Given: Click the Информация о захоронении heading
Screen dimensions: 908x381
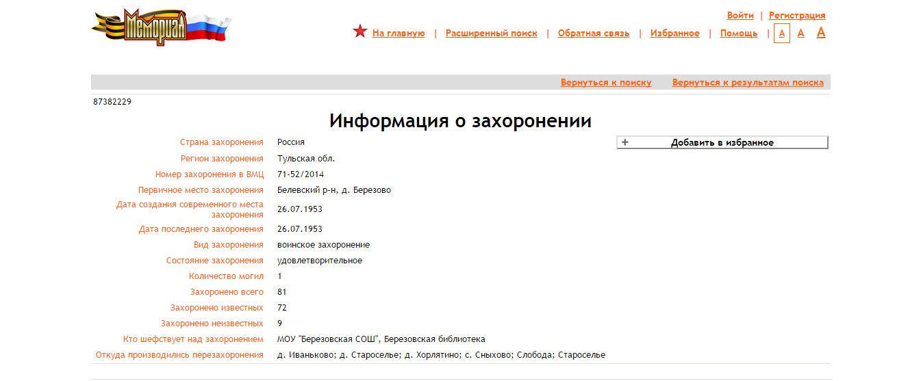Looking at the screenshot, I should click(460, 121).
